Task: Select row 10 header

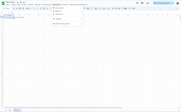Action: [2, 36]
